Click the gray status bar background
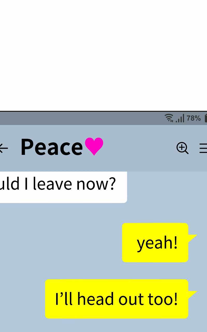The height and width of the screenshot is (332, 207). [x=78, y=118]
